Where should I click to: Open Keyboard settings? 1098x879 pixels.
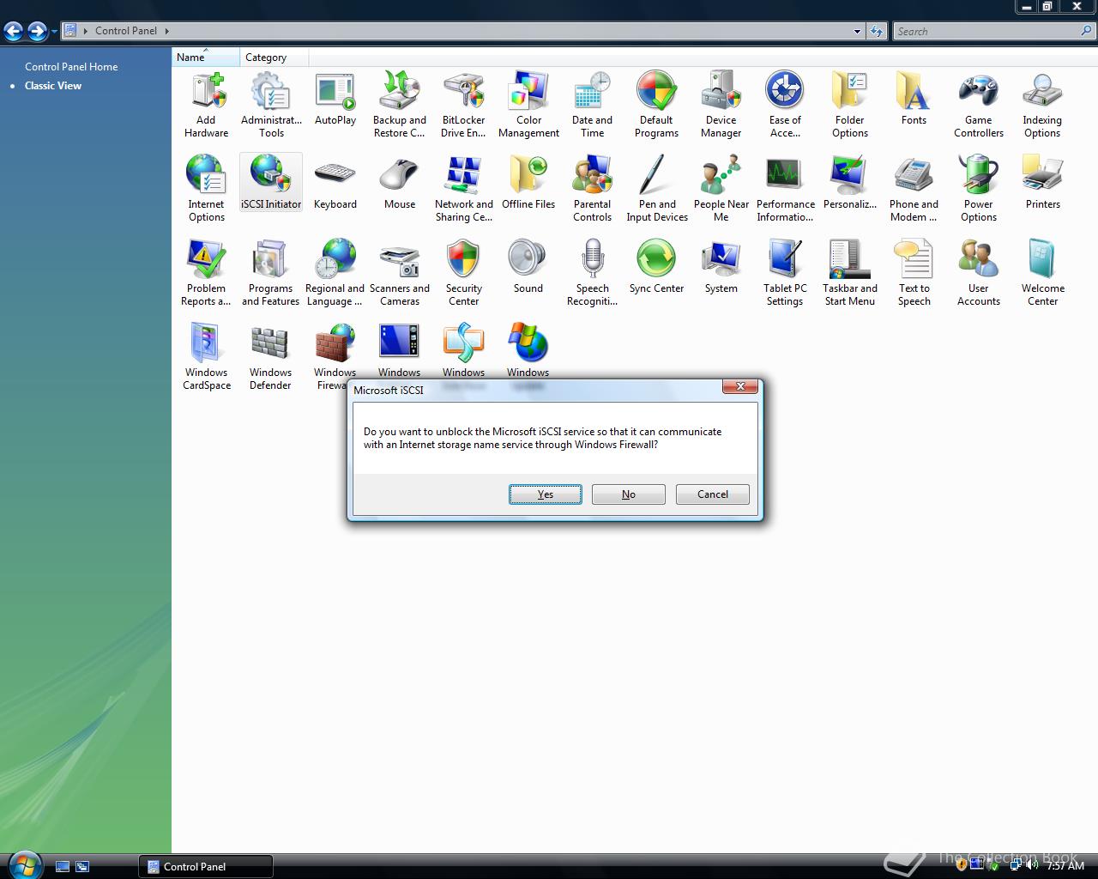tap(335, 182)
